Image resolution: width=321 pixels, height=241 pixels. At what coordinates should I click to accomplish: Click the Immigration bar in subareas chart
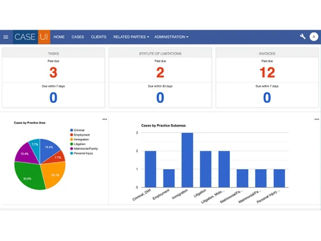pyautogui.click(x=187, y=160)
